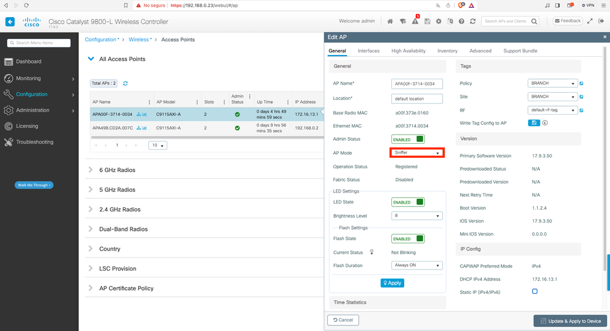Open the language translate icon in Cisco header
The width and height of the screenshot is (610, 331).
pyautogui.click(x=450, y=21)
